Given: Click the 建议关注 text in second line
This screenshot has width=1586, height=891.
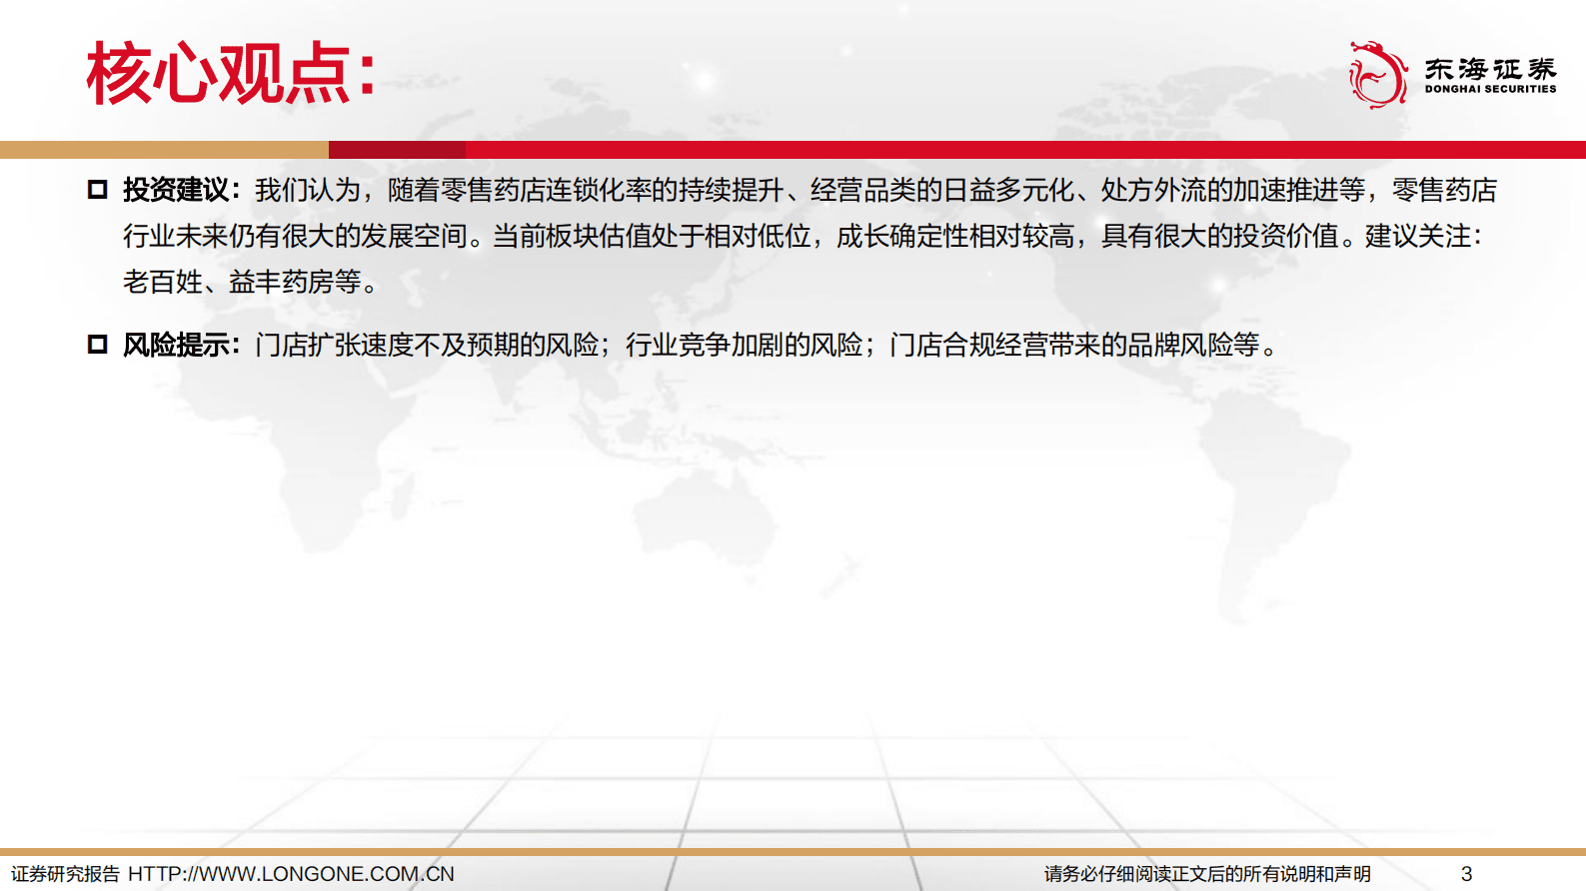Looking at the screenshot, I should click(1417, 237).
